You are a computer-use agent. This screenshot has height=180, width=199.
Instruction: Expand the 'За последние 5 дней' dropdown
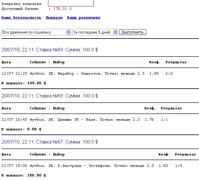click(x=95, y=32)
